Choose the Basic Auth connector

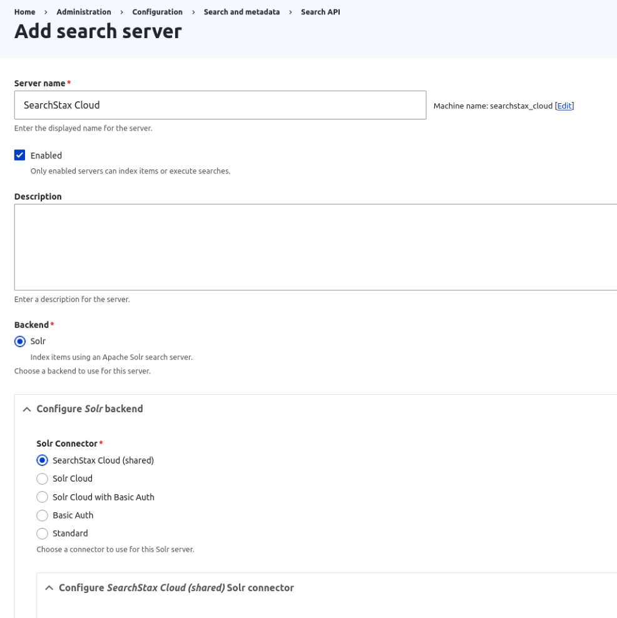43,515
